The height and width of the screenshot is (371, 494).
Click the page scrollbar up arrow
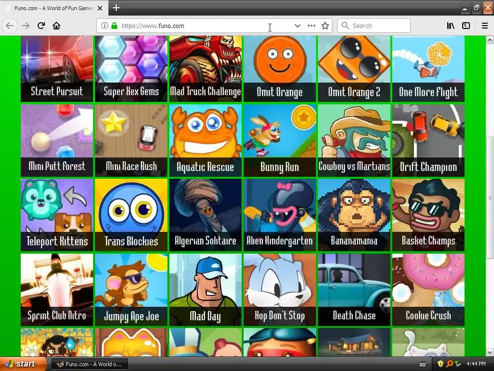click(490, 40)
